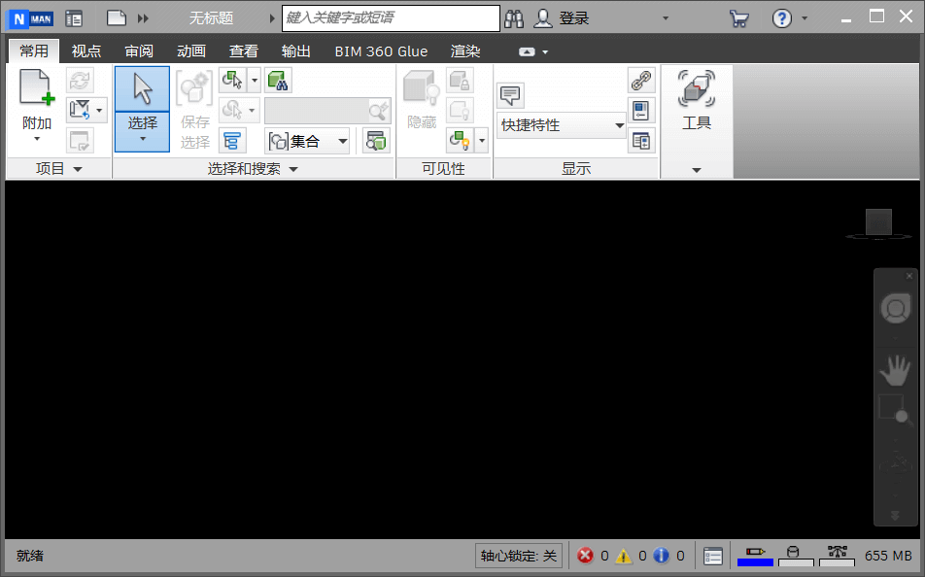Activate the Select (选择) arrow tool
Viewport: 925px width, 577px height.
pos(142,89)
